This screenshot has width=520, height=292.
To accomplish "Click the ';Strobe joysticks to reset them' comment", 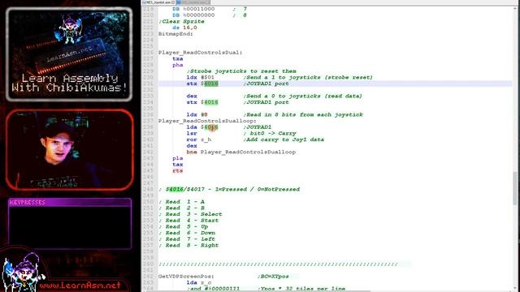I will [241, 71].
